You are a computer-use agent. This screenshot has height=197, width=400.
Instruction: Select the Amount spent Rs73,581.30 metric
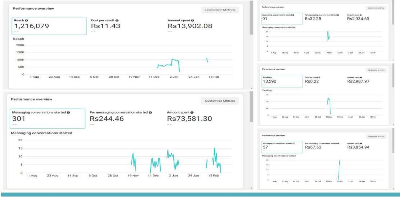point(189,118)
